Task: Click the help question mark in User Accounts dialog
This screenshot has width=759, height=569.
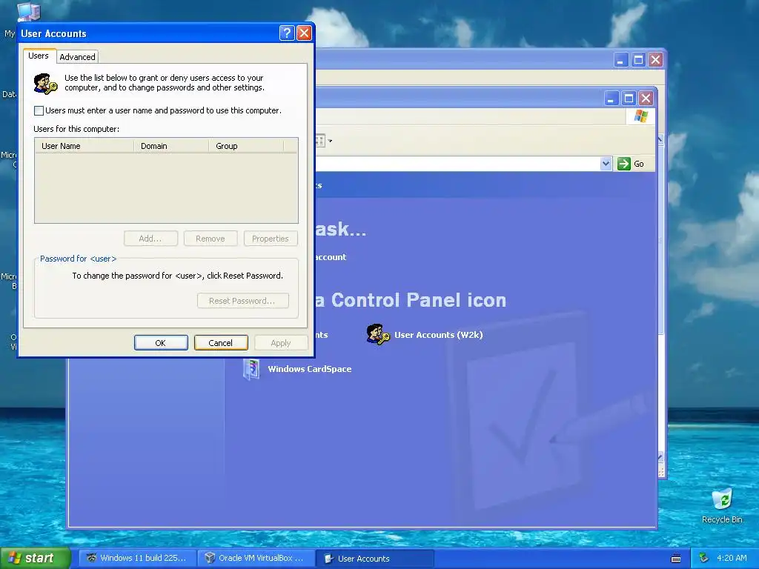Action: 287,33
